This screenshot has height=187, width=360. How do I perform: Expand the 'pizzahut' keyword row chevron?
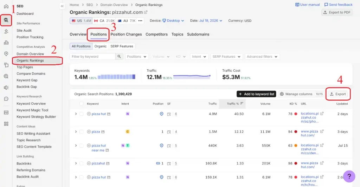[x=76, y=163]
